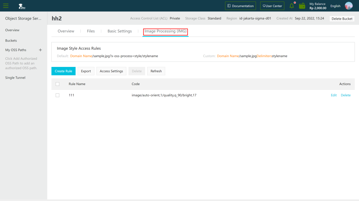Open My OSS Paths in the sidebar
This screenshot has height=201, width=359.
[x=16, y=50]
